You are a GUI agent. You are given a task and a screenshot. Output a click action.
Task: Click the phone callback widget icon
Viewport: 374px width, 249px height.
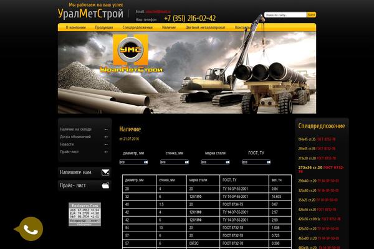tap(29, 228)
